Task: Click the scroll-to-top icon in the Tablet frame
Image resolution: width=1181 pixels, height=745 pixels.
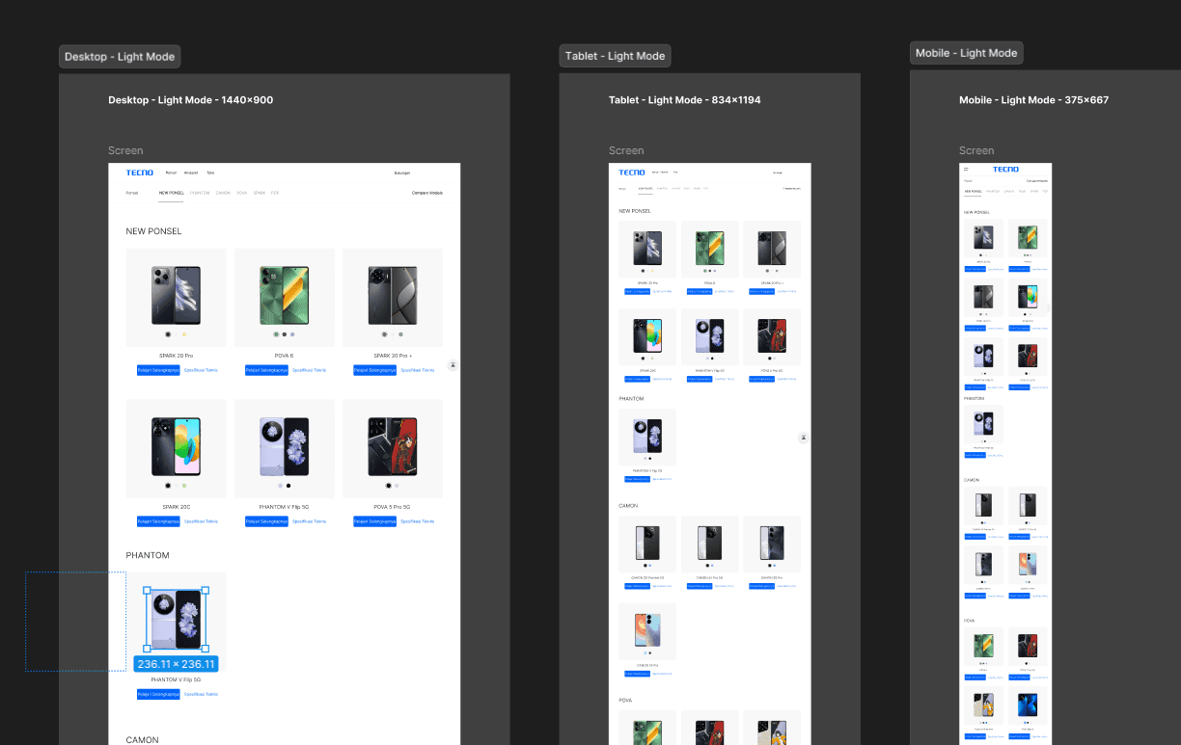Action: 803,438
